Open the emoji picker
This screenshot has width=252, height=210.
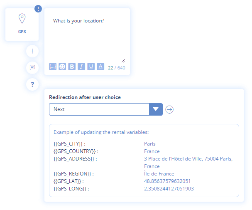coord(62,67)
